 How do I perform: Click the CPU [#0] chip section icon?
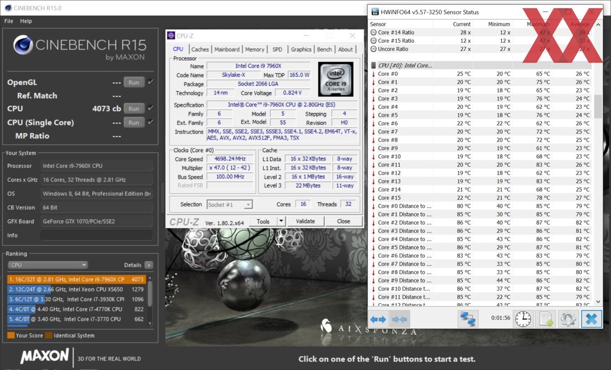pos(373,66)
